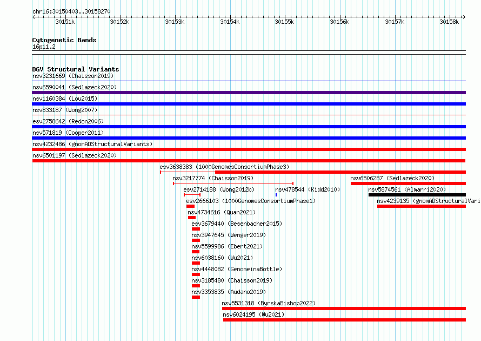
Task: Click the red block under esv2666103
Action: (190, 206)
